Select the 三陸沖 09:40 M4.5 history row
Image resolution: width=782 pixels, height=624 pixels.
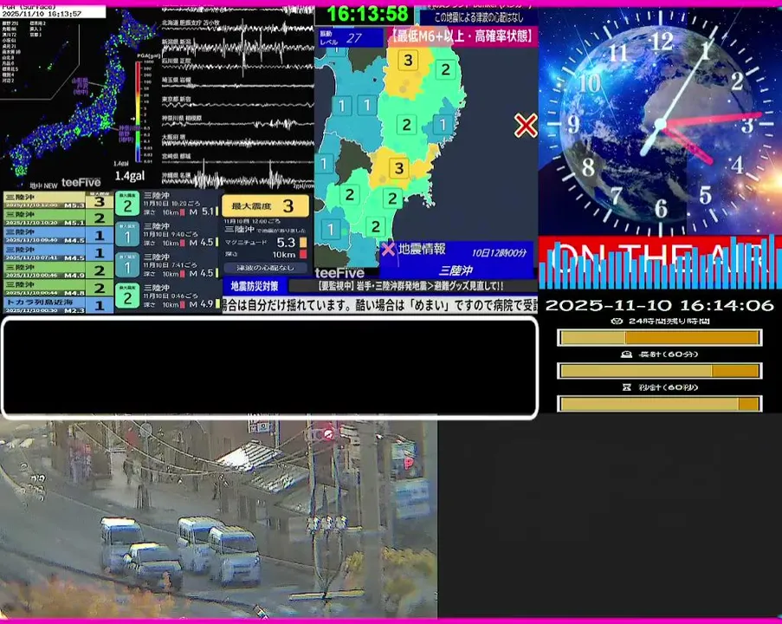point(58,235)
